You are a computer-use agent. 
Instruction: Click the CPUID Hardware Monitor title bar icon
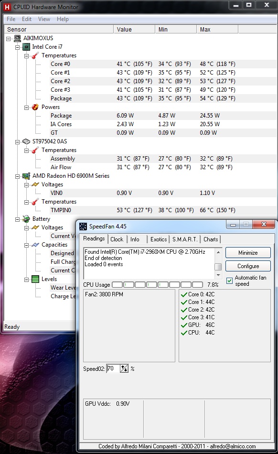click(7, 7)
